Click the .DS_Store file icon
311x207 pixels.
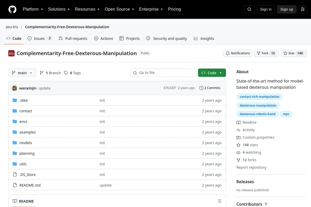pyautogui.click(x=15, y=174)
